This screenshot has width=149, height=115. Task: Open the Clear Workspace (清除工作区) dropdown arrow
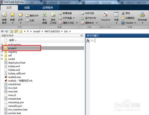point(77,23)
